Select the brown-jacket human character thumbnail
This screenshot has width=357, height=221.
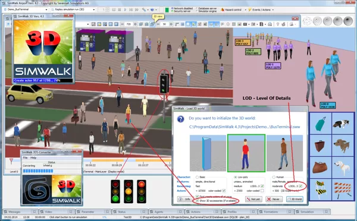coord(284,153)
